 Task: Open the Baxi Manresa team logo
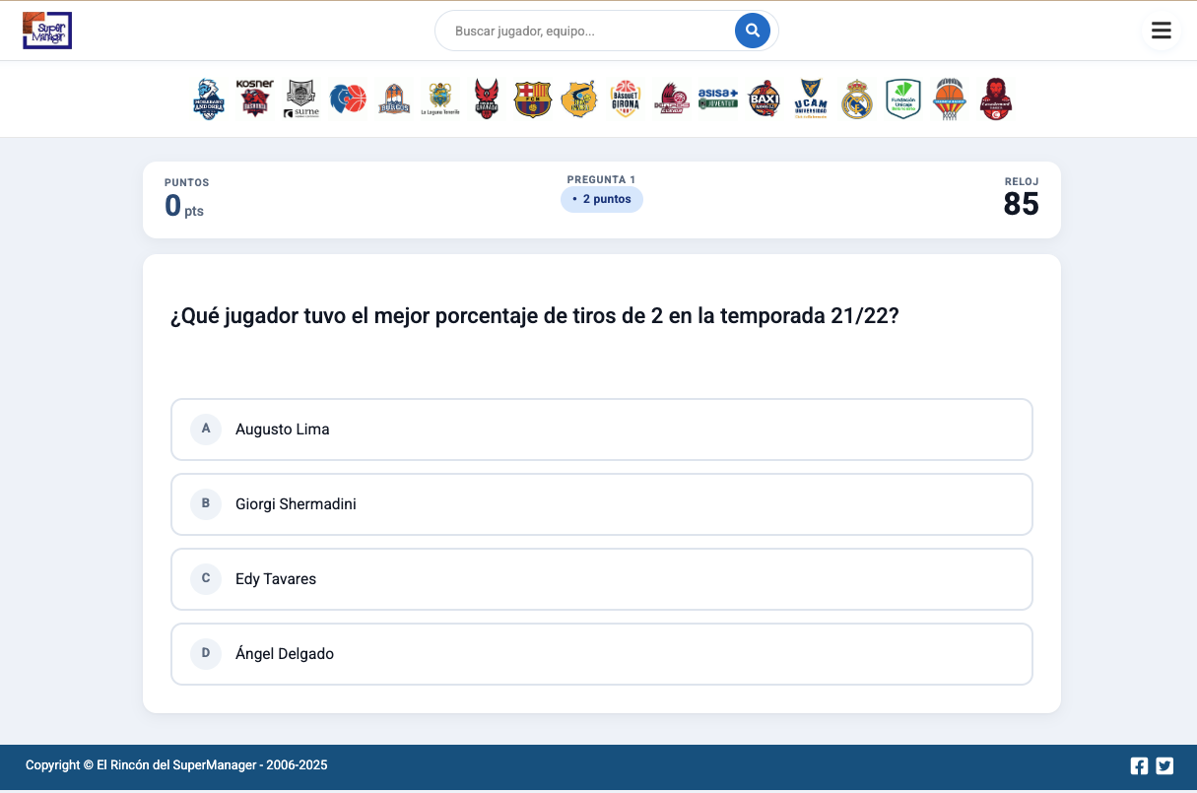[x=765, y=99]
